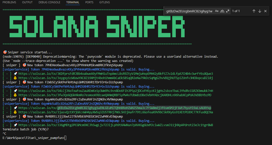Go to previous match arrow
The height and width of the screenshot is (145, 272).
(x=254, y=11)
